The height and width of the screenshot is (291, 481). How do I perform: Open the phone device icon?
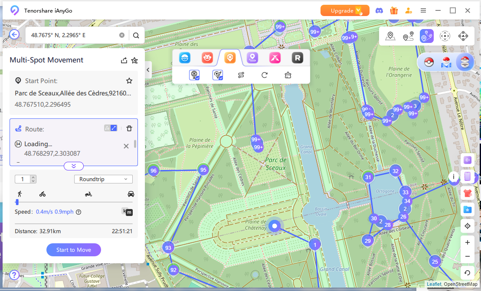point(468,177)
